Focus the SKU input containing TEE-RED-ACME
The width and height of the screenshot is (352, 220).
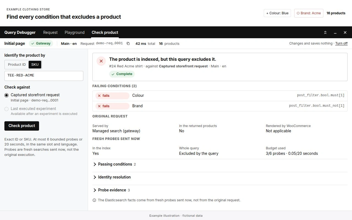(44, 76)
